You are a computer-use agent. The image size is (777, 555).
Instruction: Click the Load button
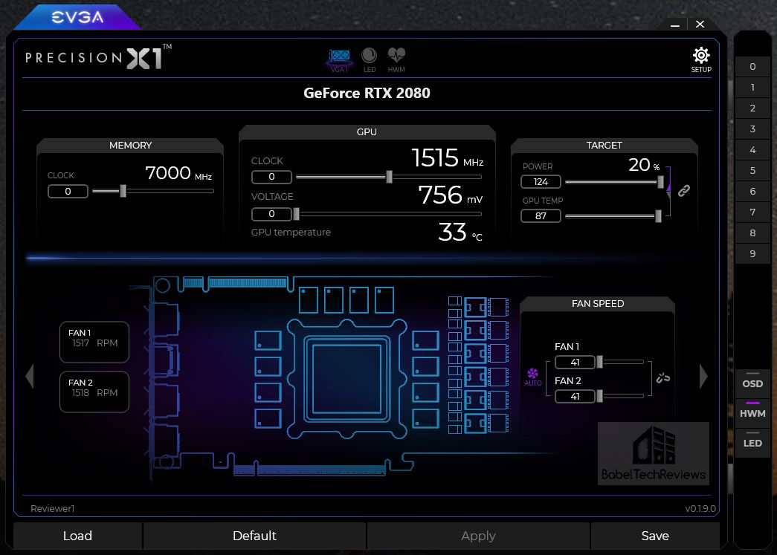[x=78, y=536]
